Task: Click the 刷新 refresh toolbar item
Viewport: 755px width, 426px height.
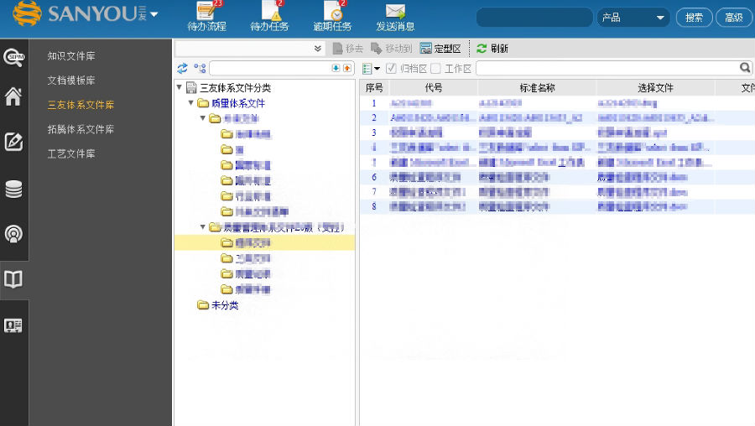Action: 492,49
